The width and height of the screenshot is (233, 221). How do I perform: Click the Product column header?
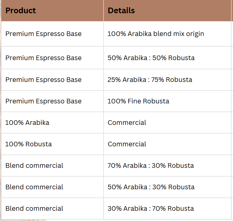[21, 11]
